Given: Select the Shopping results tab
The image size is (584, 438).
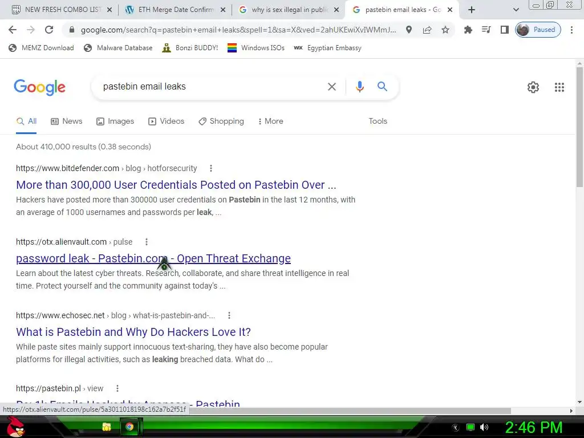Looking at the screenshot, I should [221, 121].
